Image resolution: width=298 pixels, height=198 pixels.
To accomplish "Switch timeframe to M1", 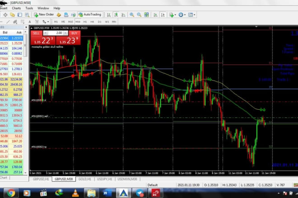I will 56,22.
